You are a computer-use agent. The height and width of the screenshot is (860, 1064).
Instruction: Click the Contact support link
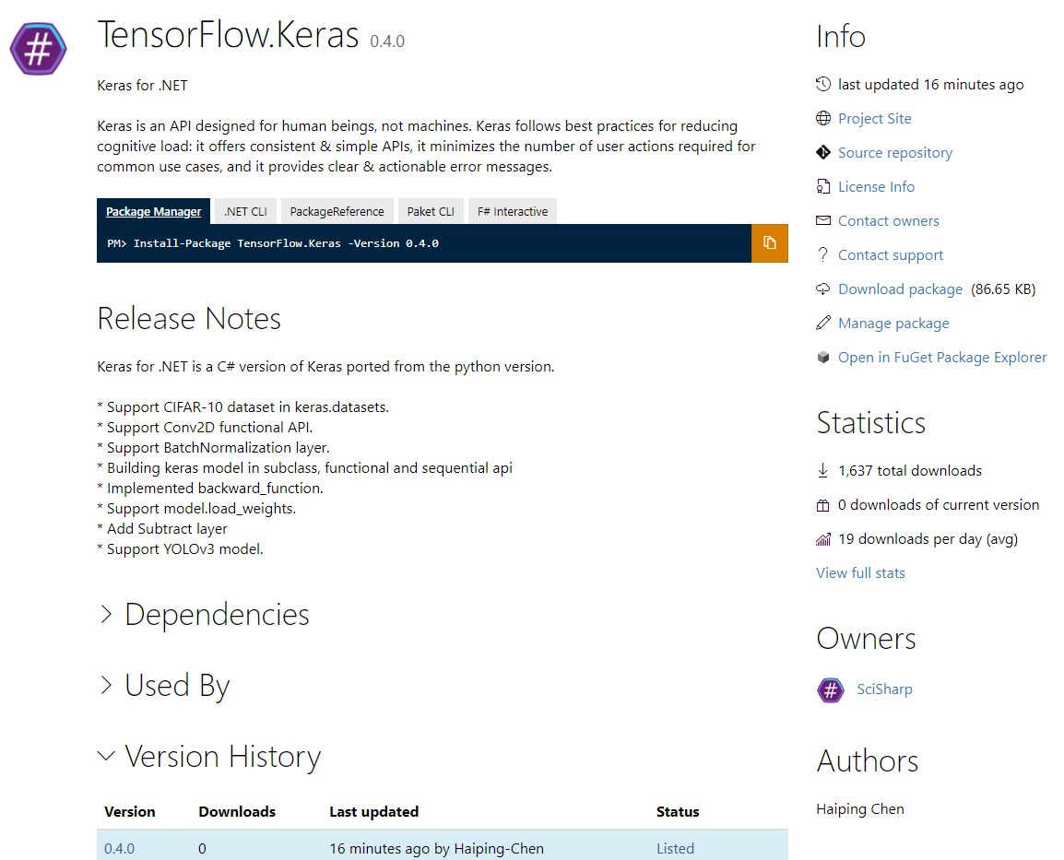pyautogui.click(x=891, y=255)
